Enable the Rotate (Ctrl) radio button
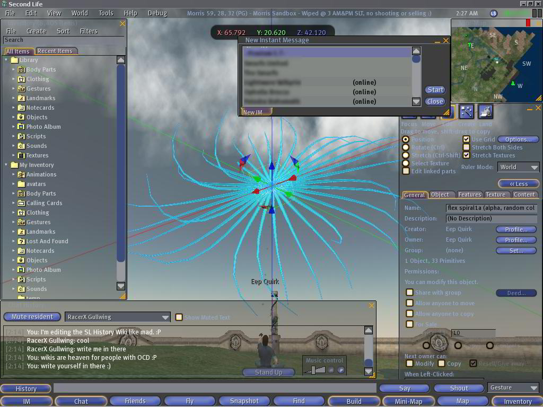 coord(406,147)
